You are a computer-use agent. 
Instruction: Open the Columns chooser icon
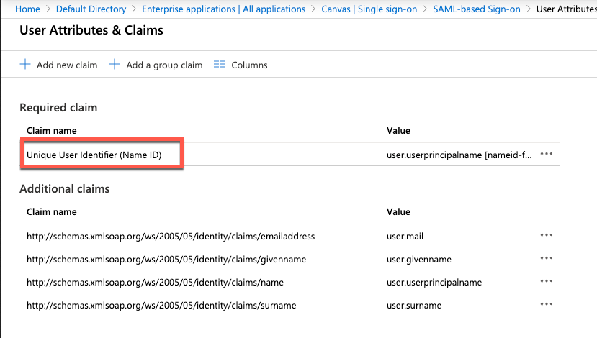point(220,65)
